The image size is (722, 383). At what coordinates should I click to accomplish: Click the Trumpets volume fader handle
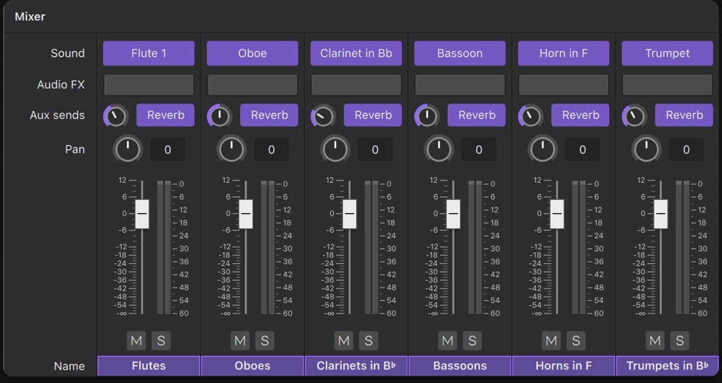coord(661,214)
